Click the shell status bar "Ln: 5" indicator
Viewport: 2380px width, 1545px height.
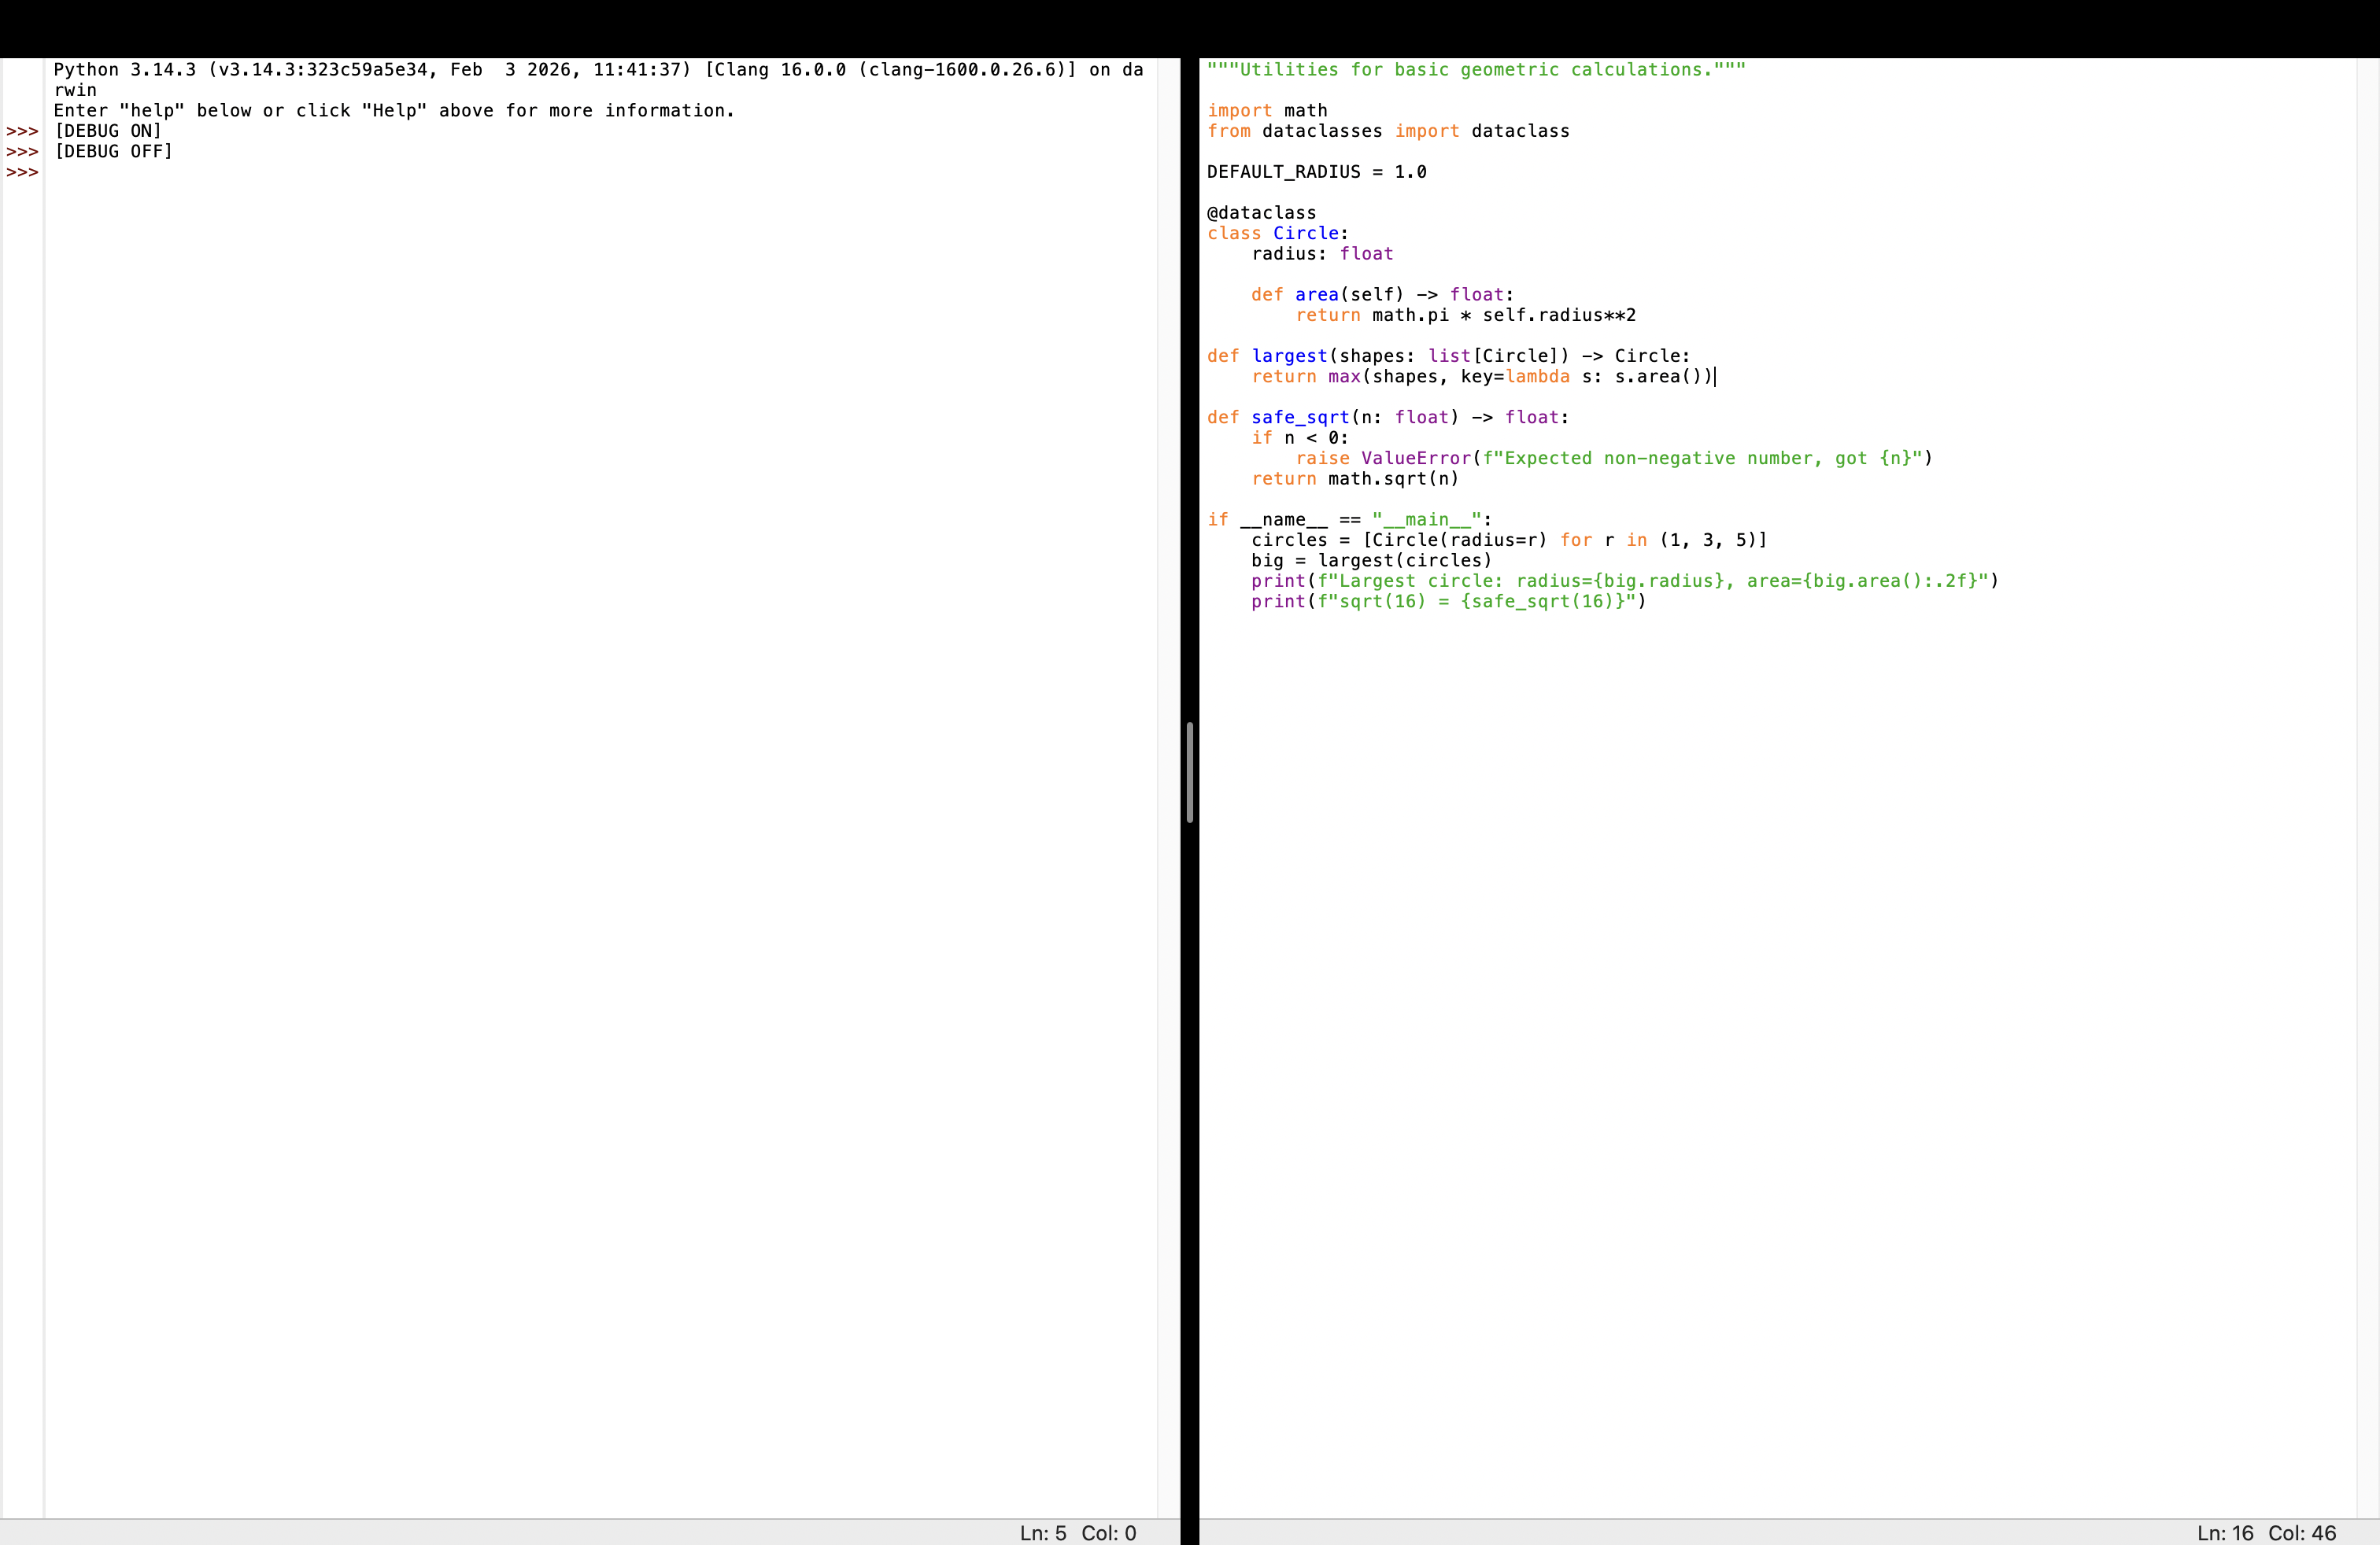pos(1043,1532)
